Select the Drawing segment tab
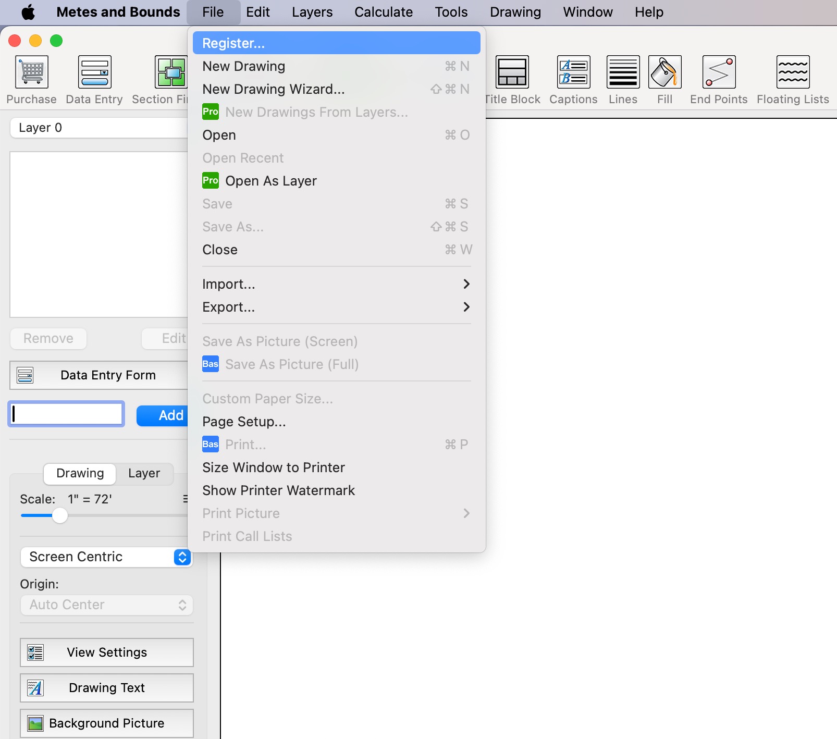Screen dimensions: 837x739 pyautogui.click(x=80, y=473)
